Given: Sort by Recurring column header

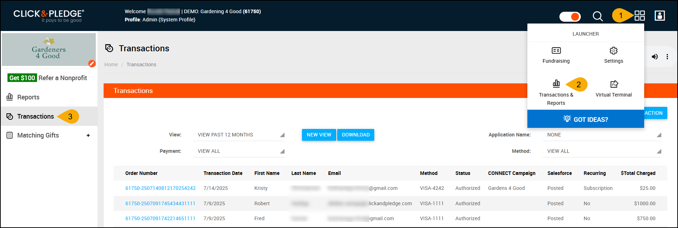Looking at the screenshot, I should [595, 173].
